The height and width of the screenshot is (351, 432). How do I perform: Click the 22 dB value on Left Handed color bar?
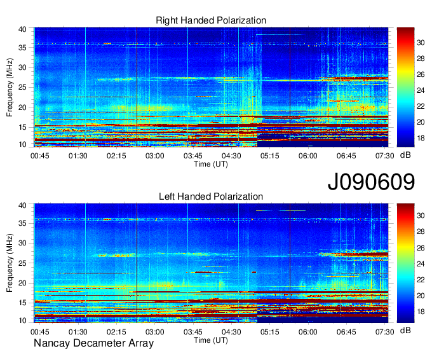click(x=421, y=280)
